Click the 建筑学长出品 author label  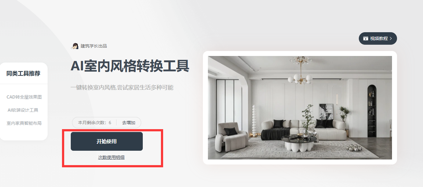click(94, 46)
